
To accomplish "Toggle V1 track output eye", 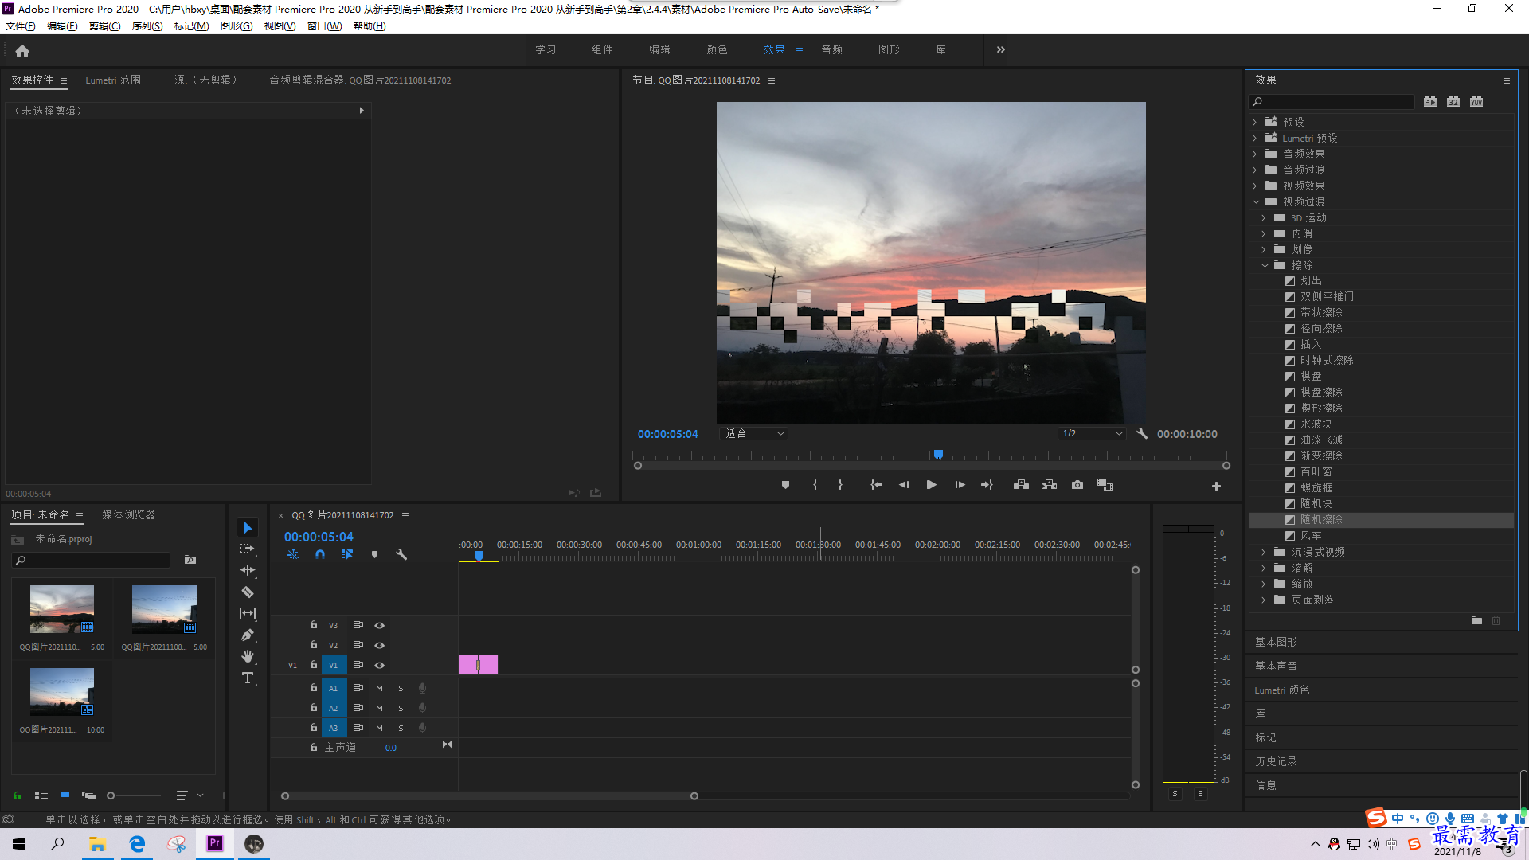I will click(380, 665).
